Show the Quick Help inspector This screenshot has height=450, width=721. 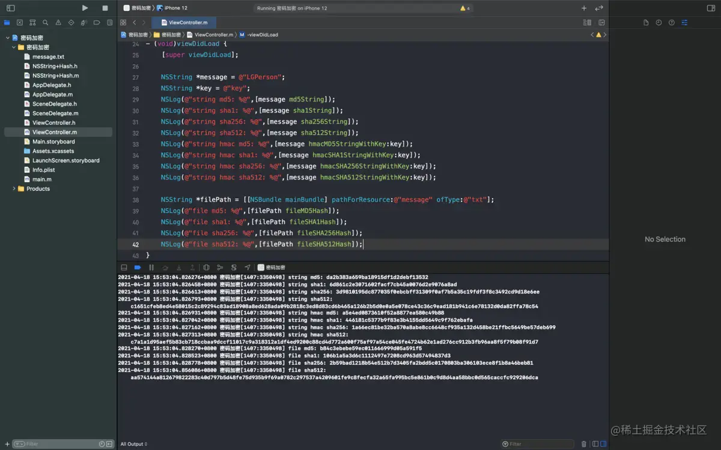click(671, 22)
